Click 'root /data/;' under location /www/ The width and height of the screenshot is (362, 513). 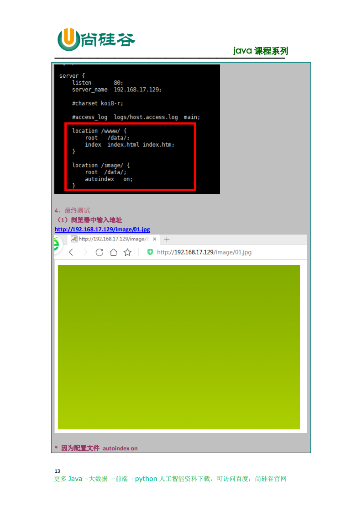point(107,138)
